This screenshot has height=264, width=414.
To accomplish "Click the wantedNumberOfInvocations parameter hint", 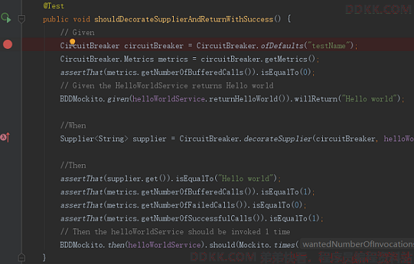I will (357, 244).
